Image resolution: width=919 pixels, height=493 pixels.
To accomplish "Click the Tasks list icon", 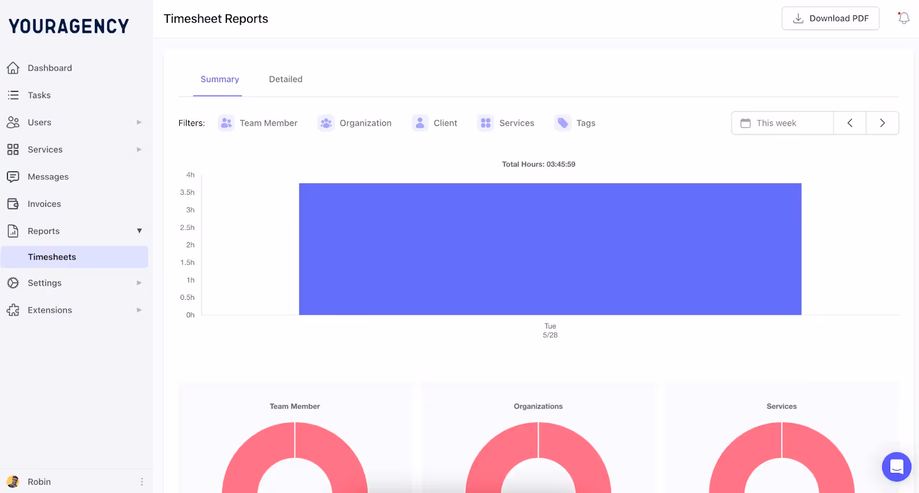I will tap(13, 95).
